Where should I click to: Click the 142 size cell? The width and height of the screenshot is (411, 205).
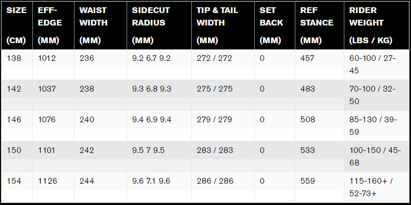point(14,89)
